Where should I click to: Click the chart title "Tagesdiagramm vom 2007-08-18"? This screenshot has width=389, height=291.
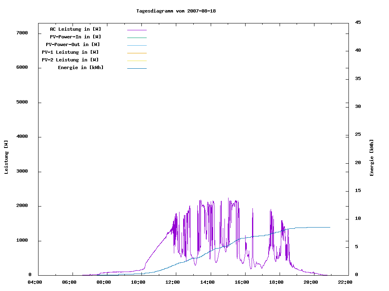click(x=176, y=11)
